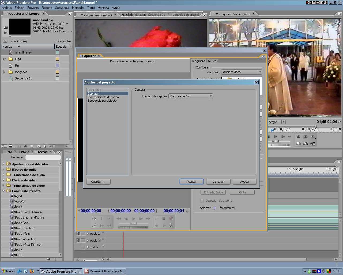
Task: Click the Loop button in Program monitor
Action: (298, 136)
